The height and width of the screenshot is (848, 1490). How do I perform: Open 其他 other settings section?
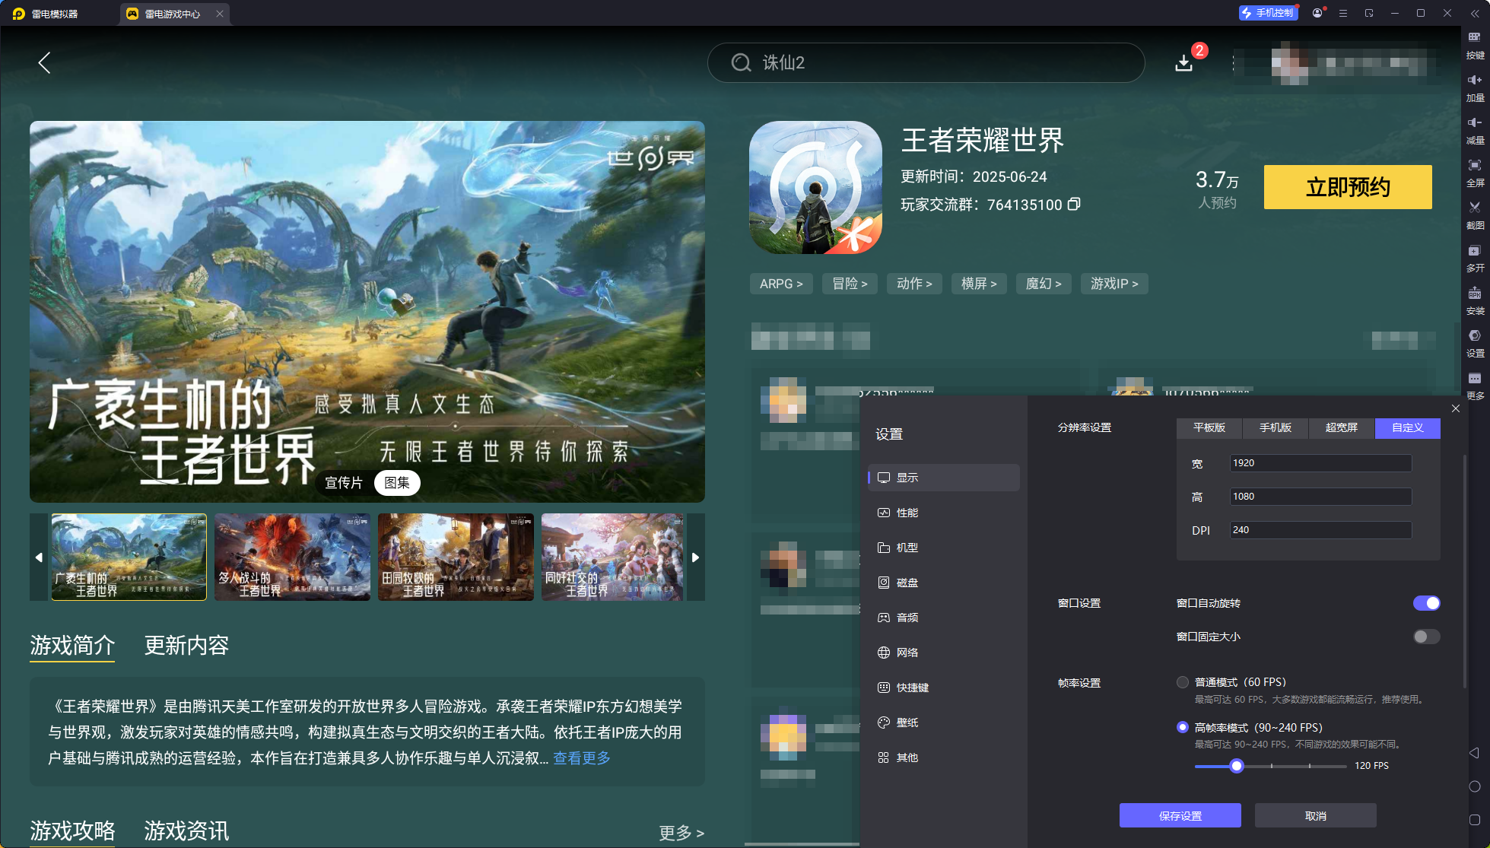point(943,757)
